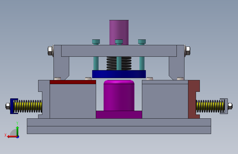Select the gray left side bracket
The image size is (238, 154).
46,99
